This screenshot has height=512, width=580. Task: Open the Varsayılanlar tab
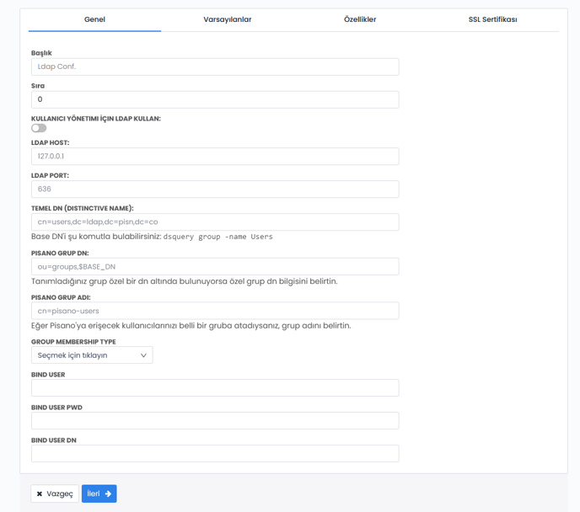228,19
